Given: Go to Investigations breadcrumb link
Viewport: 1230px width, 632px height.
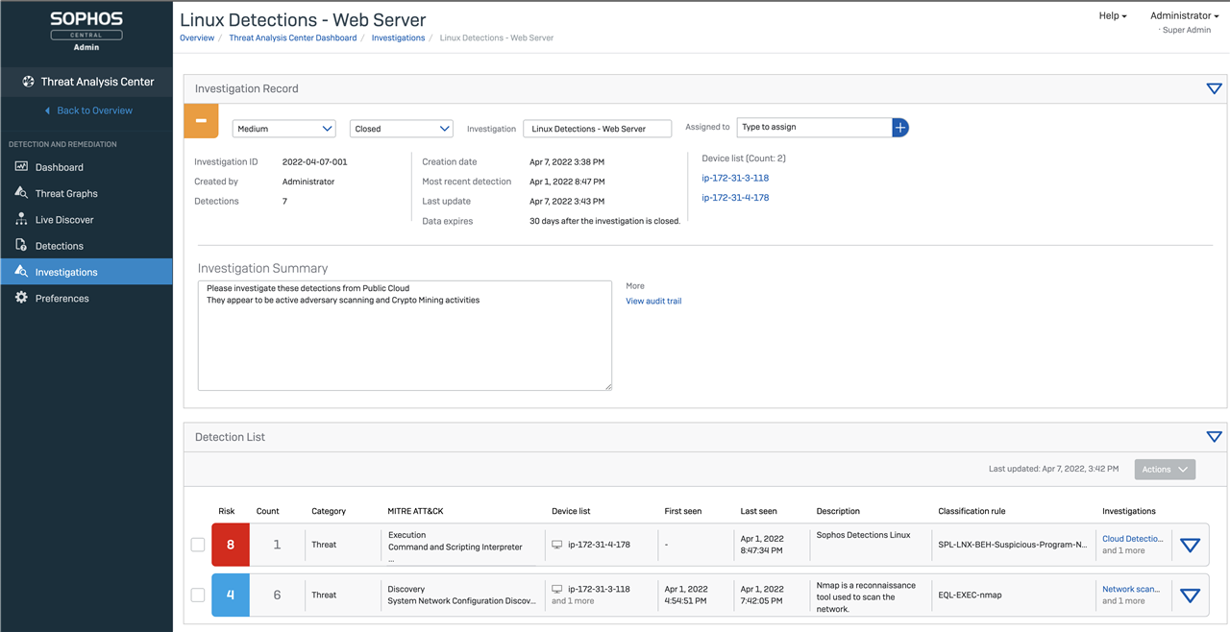Looking at the screenshot, I should pos(398,38).
